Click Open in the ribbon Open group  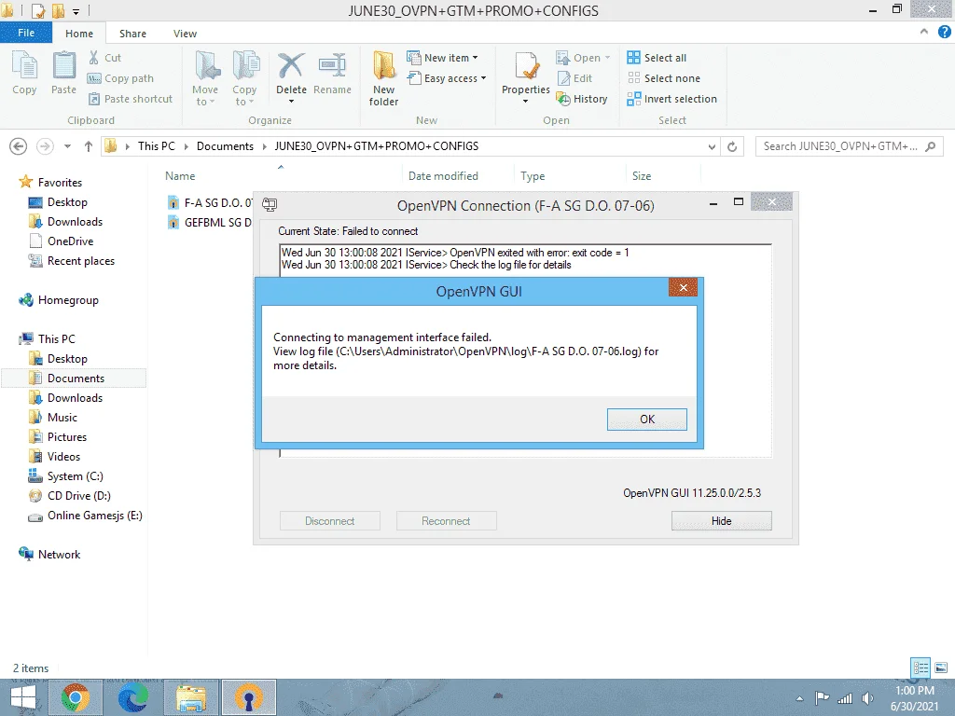[583, 58]
